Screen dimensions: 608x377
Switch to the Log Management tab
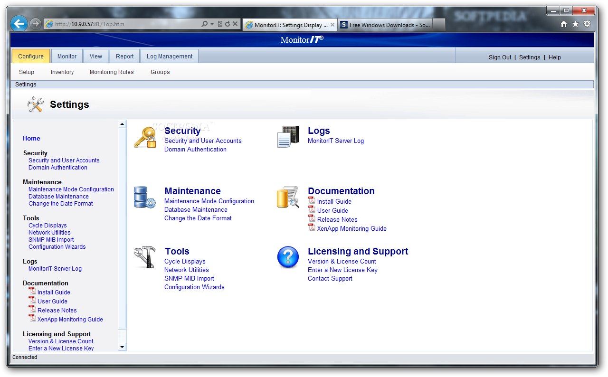tap(170, 56)
